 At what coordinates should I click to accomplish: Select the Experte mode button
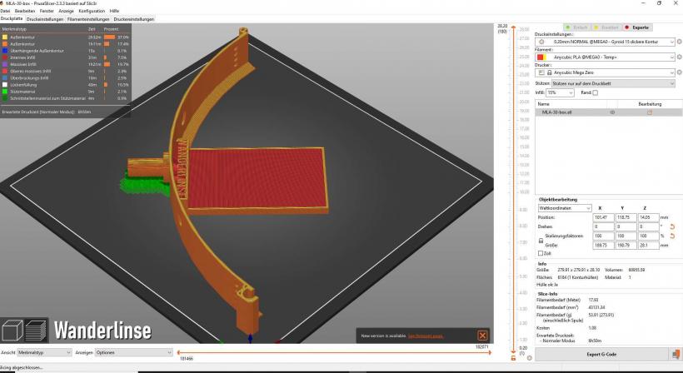pos(637,27)
